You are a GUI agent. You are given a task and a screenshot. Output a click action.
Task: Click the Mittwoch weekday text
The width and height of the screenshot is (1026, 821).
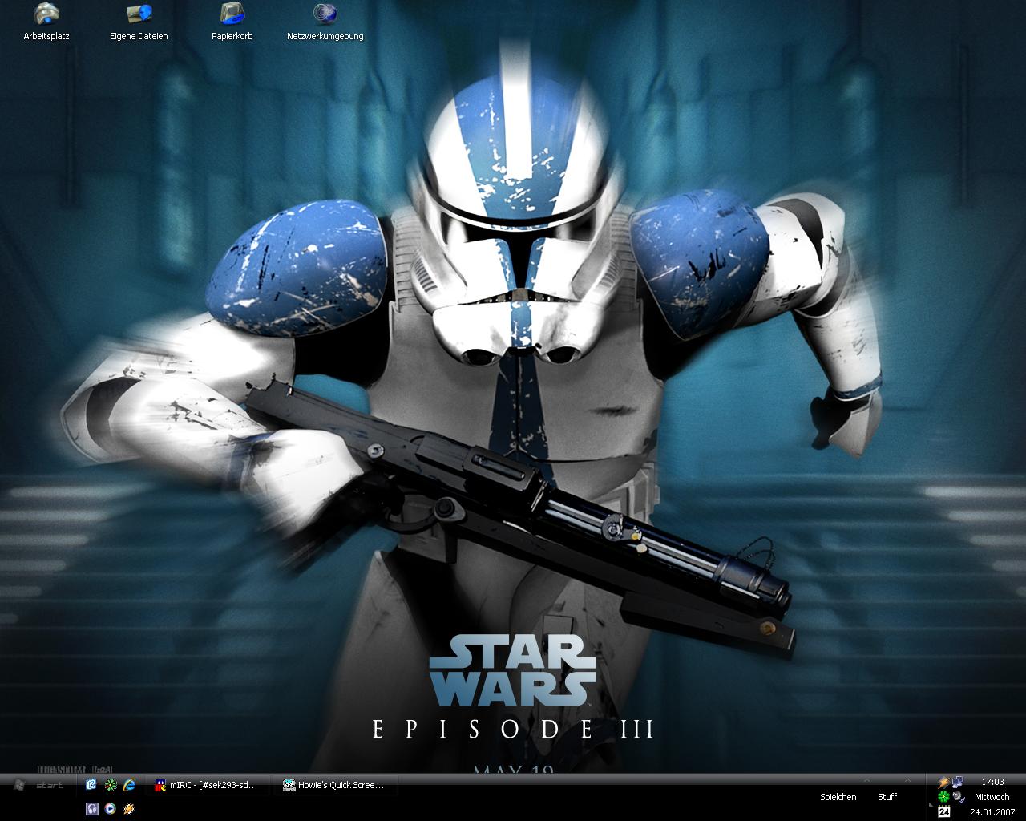tap(992, 797)
